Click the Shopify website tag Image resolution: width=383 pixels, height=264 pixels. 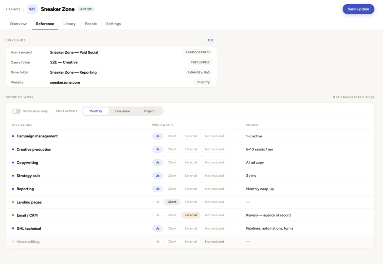203,82
